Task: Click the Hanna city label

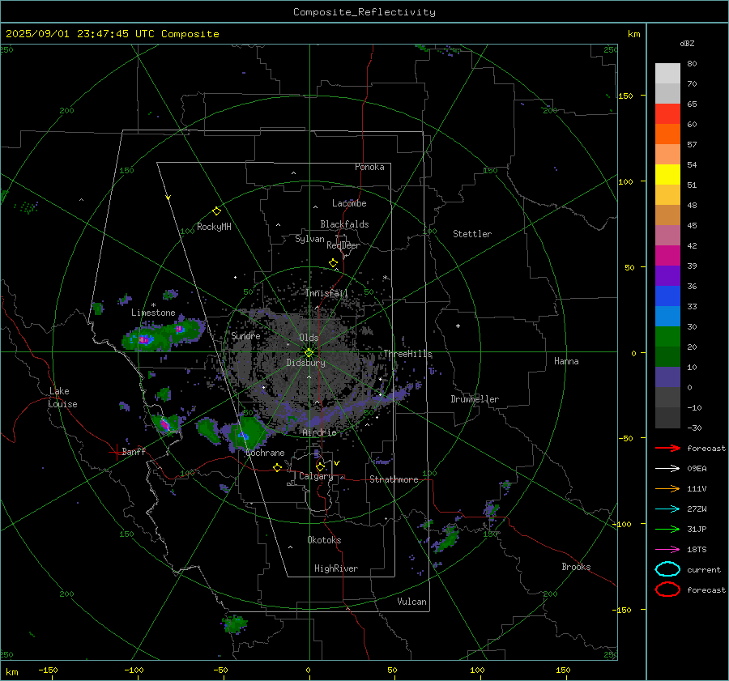Action: [566, 361]
